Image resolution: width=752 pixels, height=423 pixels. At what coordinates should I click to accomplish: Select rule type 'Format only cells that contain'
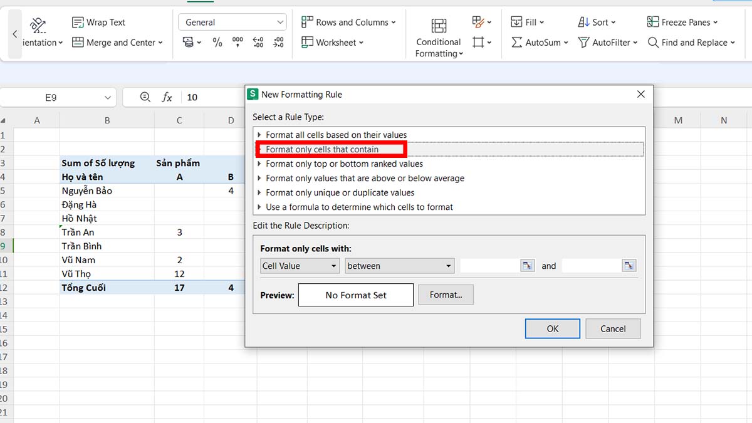tap(449, 149)
